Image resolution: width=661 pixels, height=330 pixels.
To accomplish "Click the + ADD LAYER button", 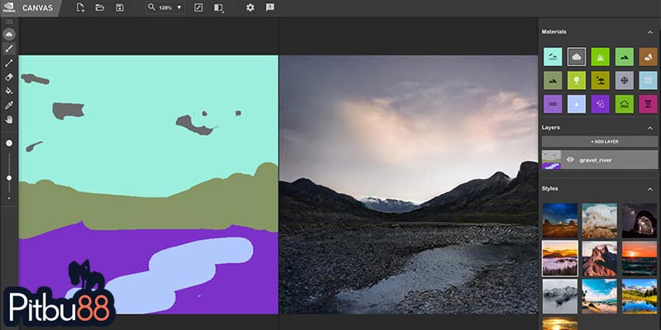I will [600, 141].
